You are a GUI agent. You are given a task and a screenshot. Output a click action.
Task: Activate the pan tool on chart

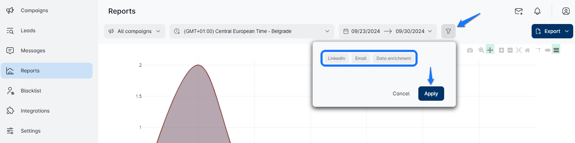tap(490, 50)
